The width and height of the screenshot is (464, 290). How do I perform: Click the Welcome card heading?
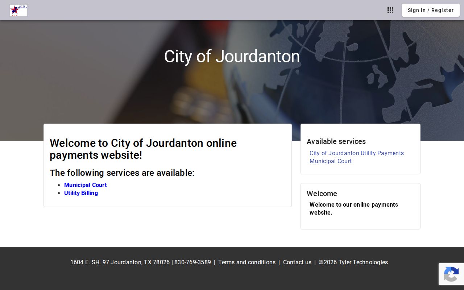tap(322, 194)
